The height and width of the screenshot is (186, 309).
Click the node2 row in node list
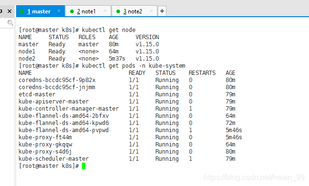(x=89, y=59)
